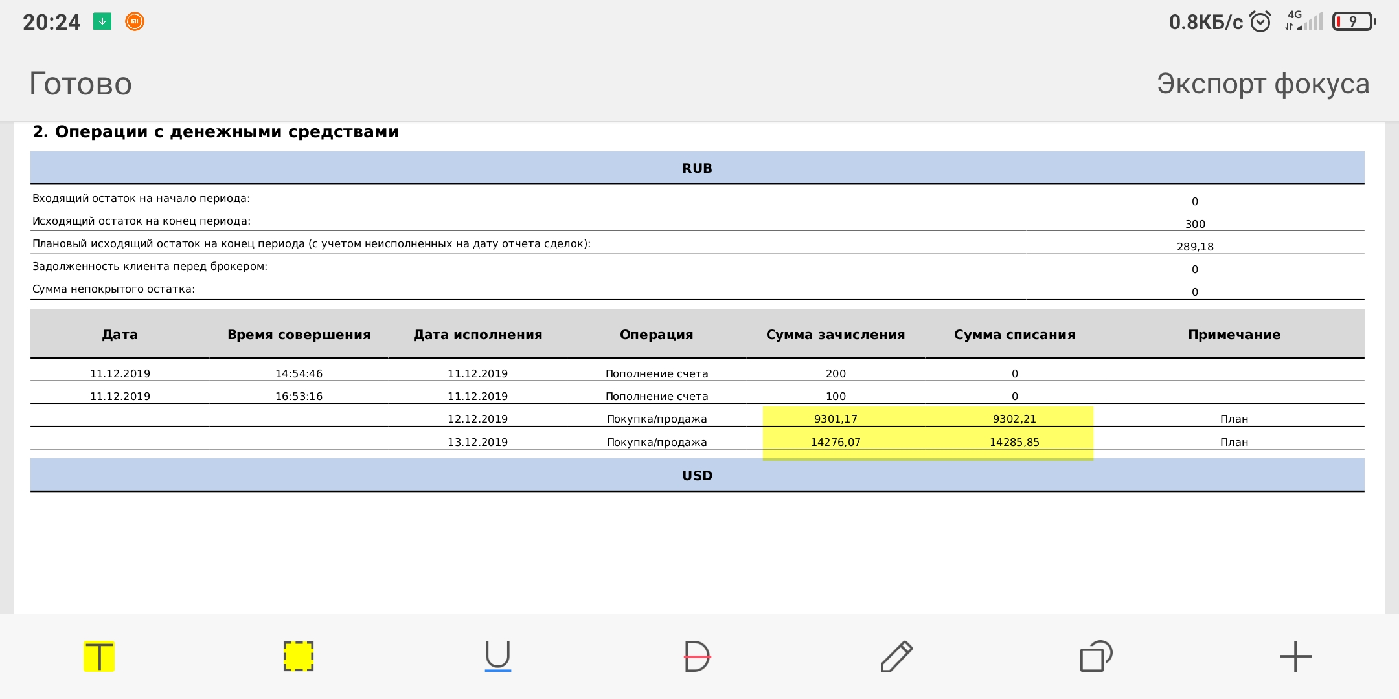1399x699 pixels.
Task: Tap the Операция column header
Action: pyautogui.click(x=657, y=335)
